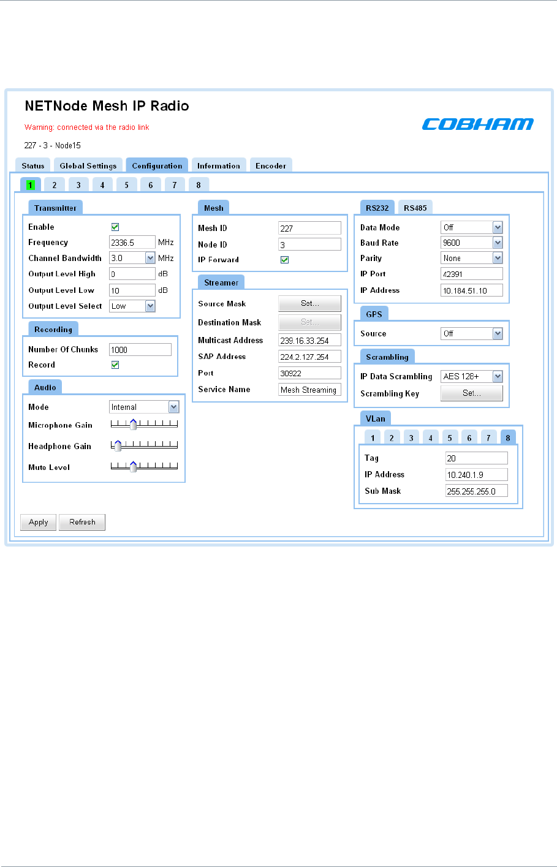Click the Scrambling Key Set button

click(472, 393)
